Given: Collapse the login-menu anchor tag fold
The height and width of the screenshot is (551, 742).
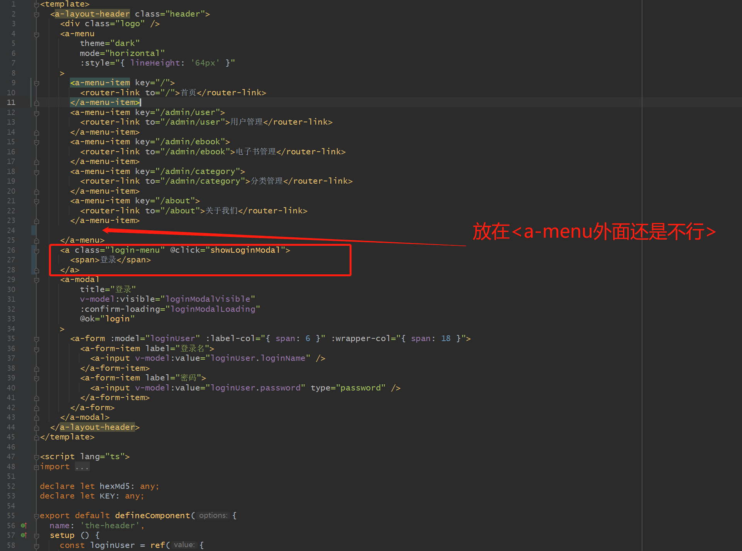Looking at the screenshot, I should tap(36, 250).
